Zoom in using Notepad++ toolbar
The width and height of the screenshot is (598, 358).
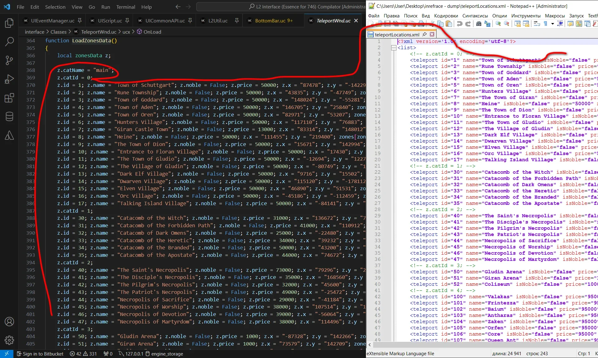[x=498, y=24]
